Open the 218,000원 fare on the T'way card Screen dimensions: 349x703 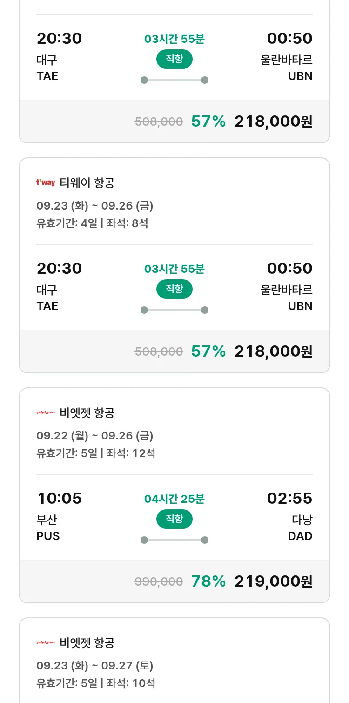click(x=273, y=351)
